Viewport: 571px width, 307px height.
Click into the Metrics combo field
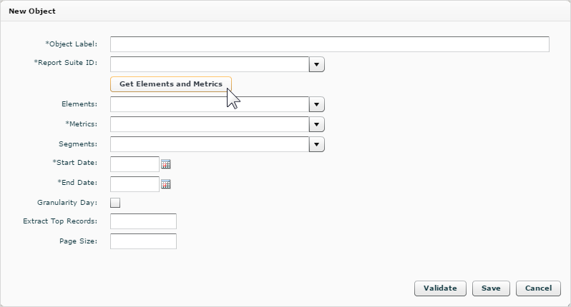210,124
